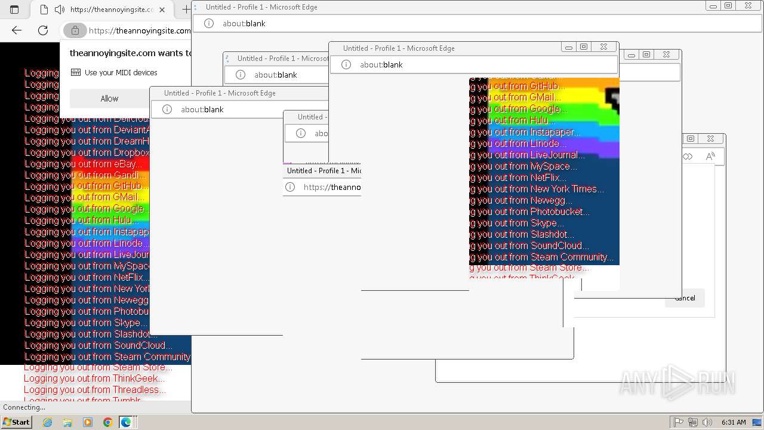Open Action Center flag tray icon
This screenshot has width=764, height=430.
click(x=678, y=422)
